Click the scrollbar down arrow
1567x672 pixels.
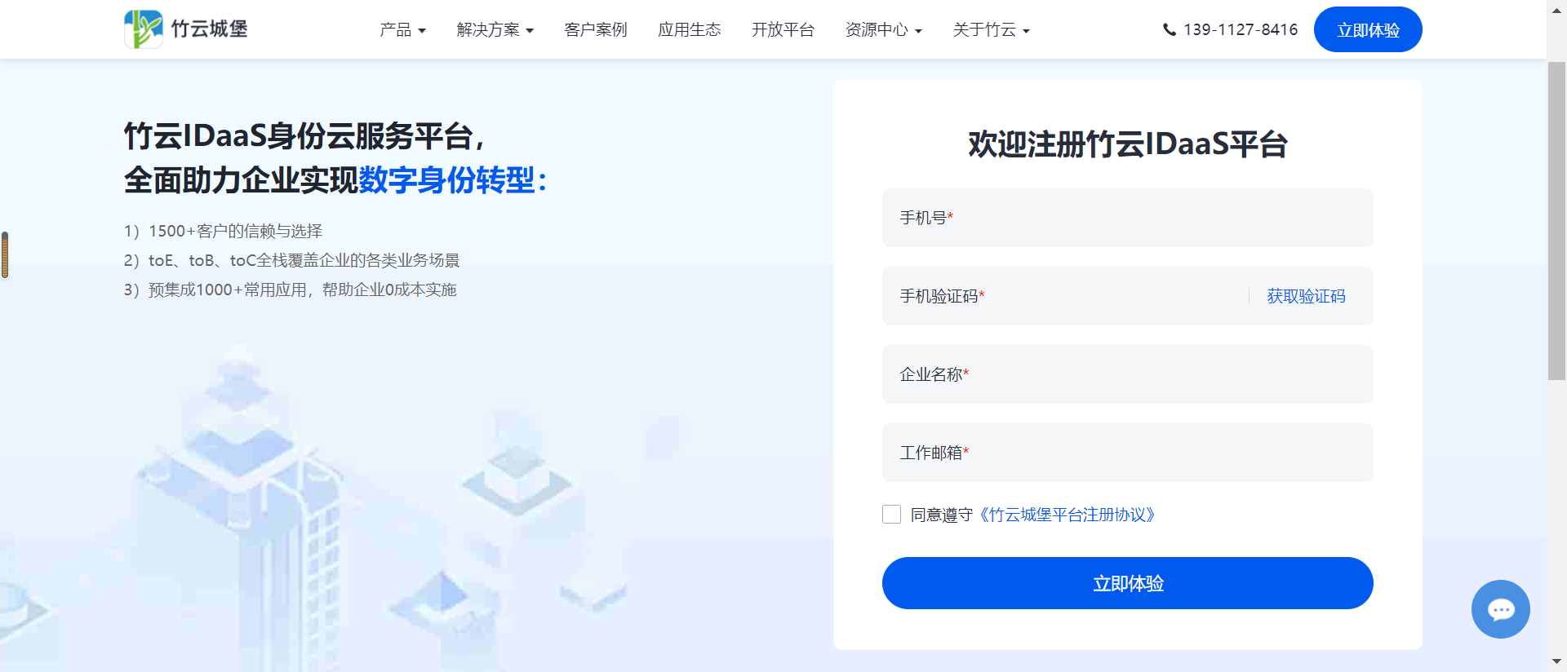pos(1556,661)
